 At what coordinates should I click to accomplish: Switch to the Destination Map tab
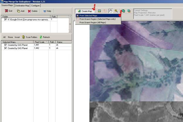22,6
